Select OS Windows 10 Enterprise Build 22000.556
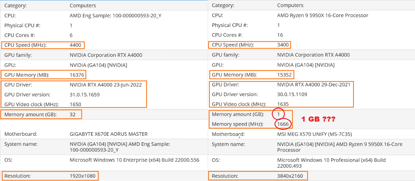415x181 pixels. point(135,160)
